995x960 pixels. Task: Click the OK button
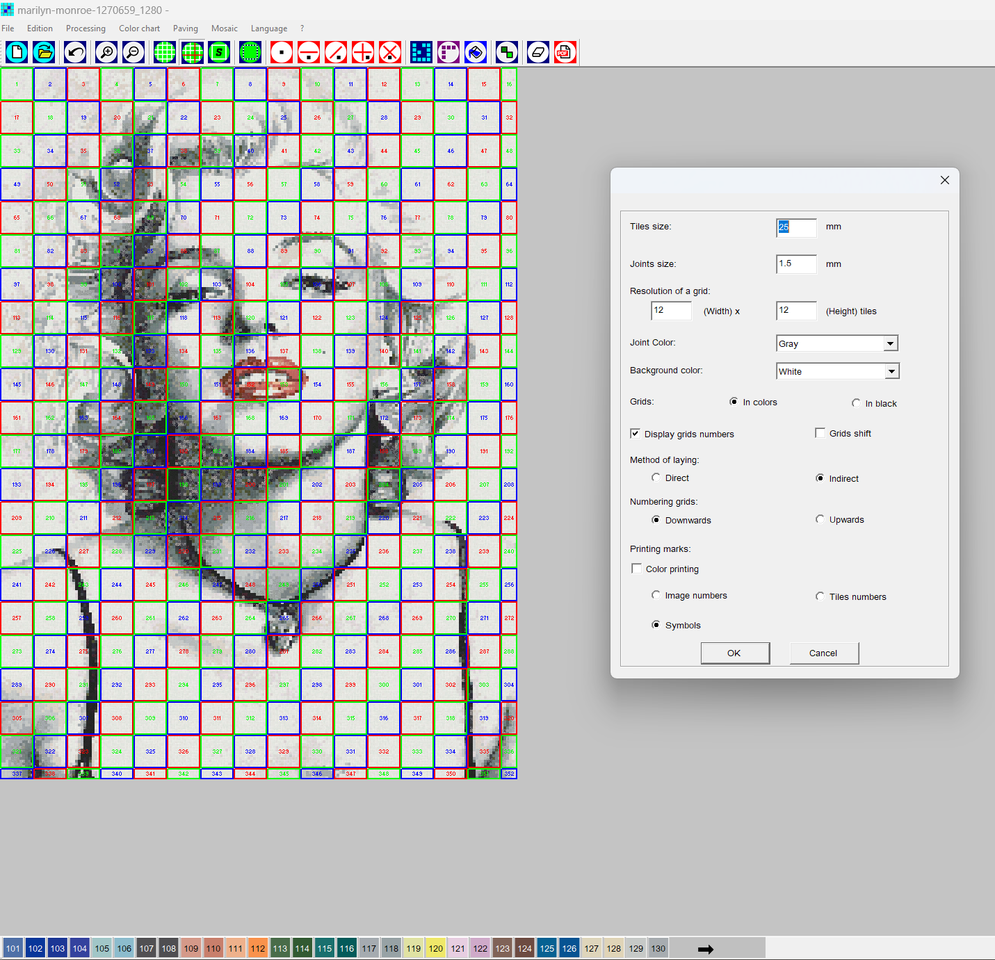[x=735, y=653]
